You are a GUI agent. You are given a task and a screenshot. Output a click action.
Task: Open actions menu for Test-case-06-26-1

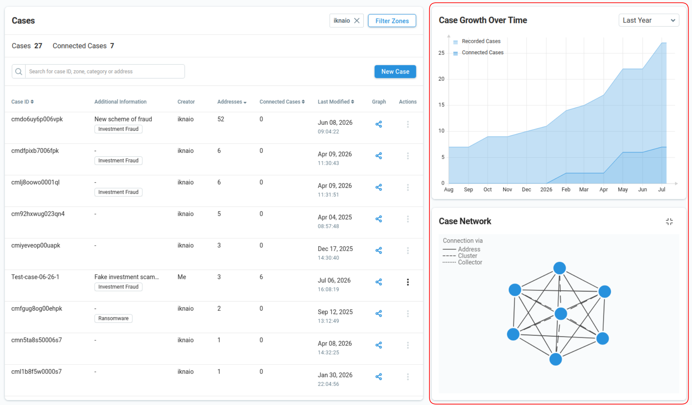pos(408,282)
